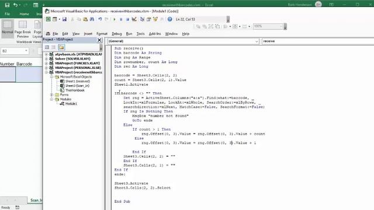Toggle Design Mode icon in VBA toolbar
The width and height of the screenshot is (374, 210).
point(134,19)
